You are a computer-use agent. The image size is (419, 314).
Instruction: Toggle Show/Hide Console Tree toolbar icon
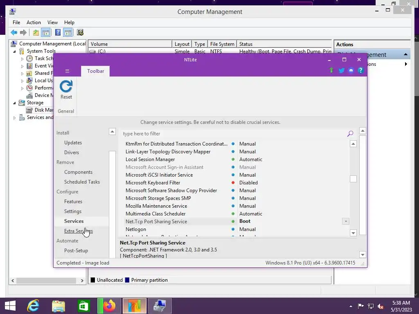tap(46, 33)
